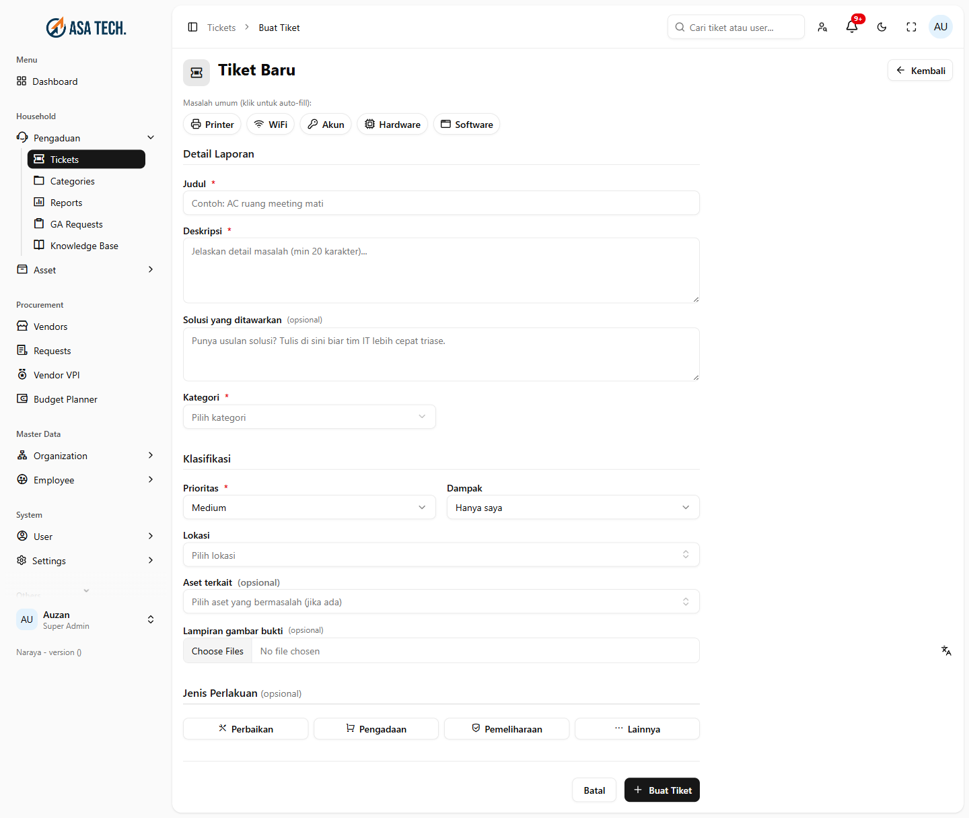Switch to dark mode moon icon
Viewport: 969px width, 818px height.
point(882,27)
